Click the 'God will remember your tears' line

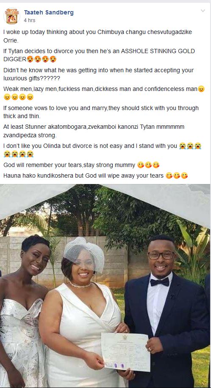coord(69,165)
